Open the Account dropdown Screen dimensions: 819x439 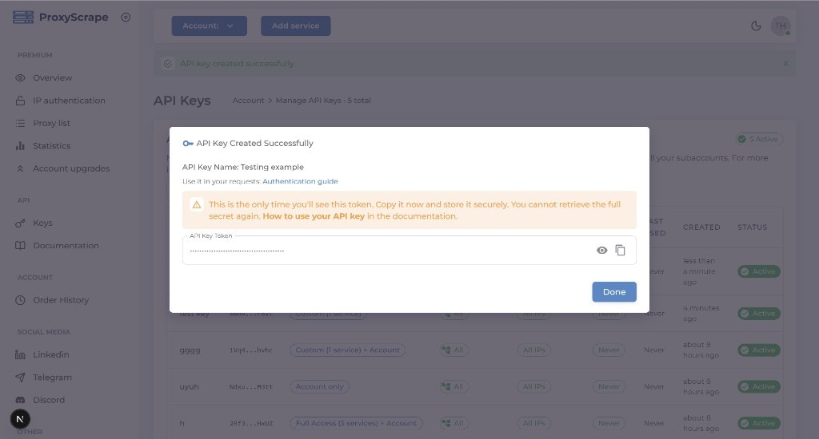pyautogui.click(x=209, y=26)
